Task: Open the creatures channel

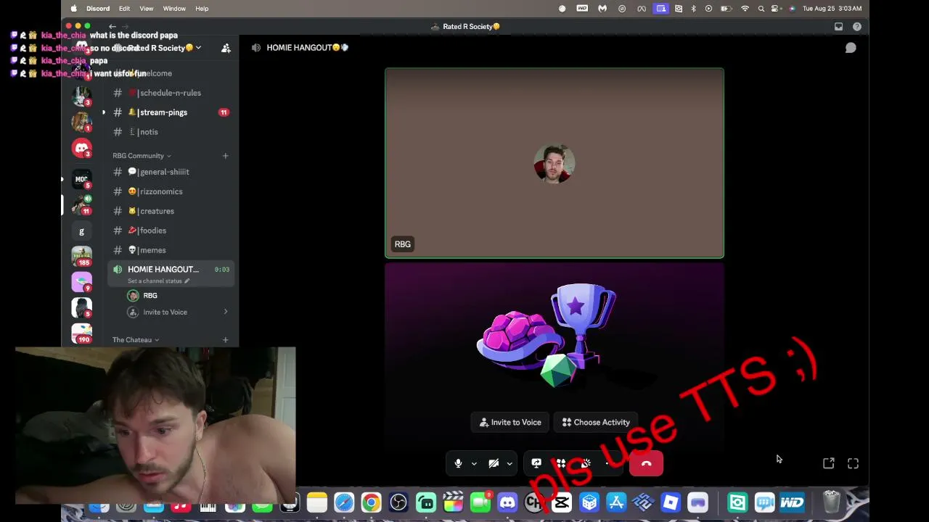Action: tap(171, 211)
